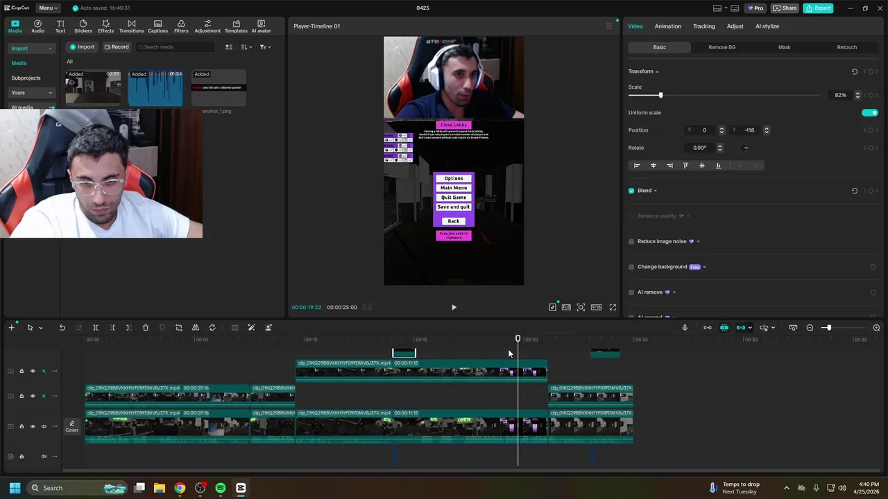This screenshot has width=888, height=499.
Task: Align clip to horizontal center
Action: [x=653, y=166]
